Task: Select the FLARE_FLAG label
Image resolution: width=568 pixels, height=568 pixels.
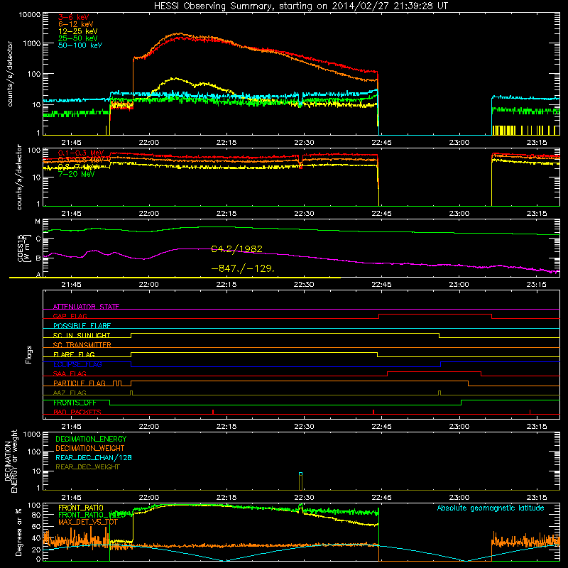Action: coord(74,354)
